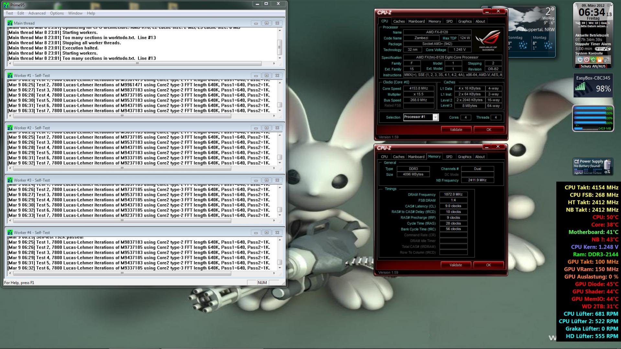Screen dimensions: 621x349
Task: Click the red restart icon in System Kontrolle
Action: [586, 60]
